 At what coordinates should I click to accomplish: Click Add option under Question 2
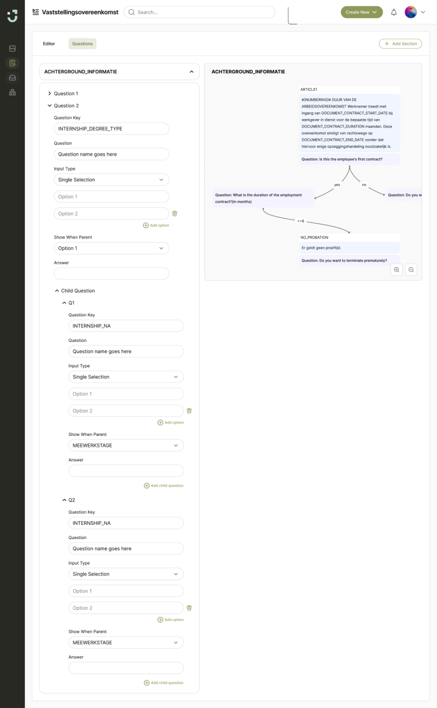click(156, 225)
